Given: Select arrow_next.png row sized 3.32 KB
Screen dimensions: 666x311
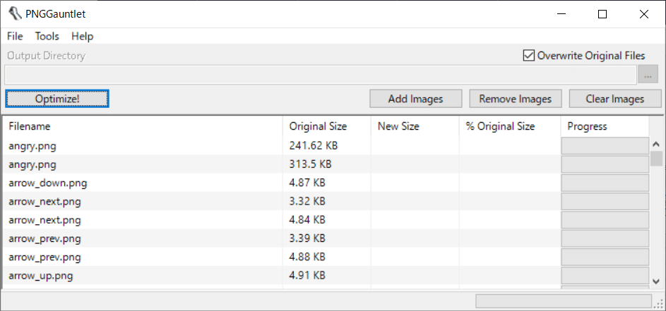Looking at the screenshot, I should tap(326, 201).
